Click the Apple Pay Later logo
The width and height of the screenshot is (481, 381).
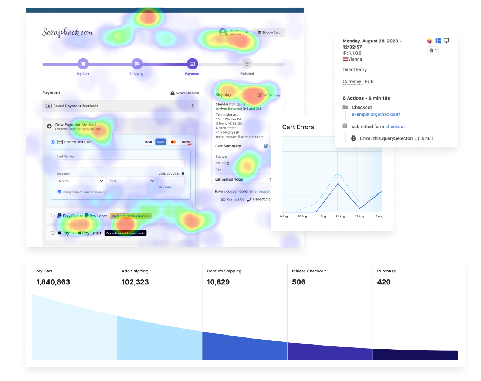tap(89, 233)
